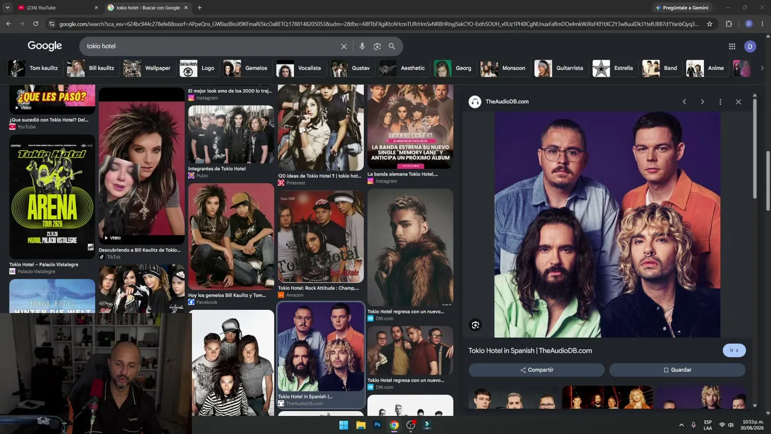771x434 pixels.
Task: Visit the site with the Ir button
Action: 734,351
